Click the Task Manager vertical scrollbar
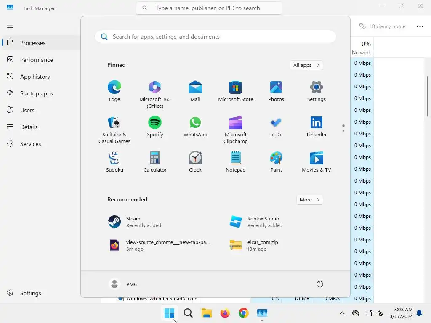The height and width of the screenshot is (323, 431). [x=428, y=96]
